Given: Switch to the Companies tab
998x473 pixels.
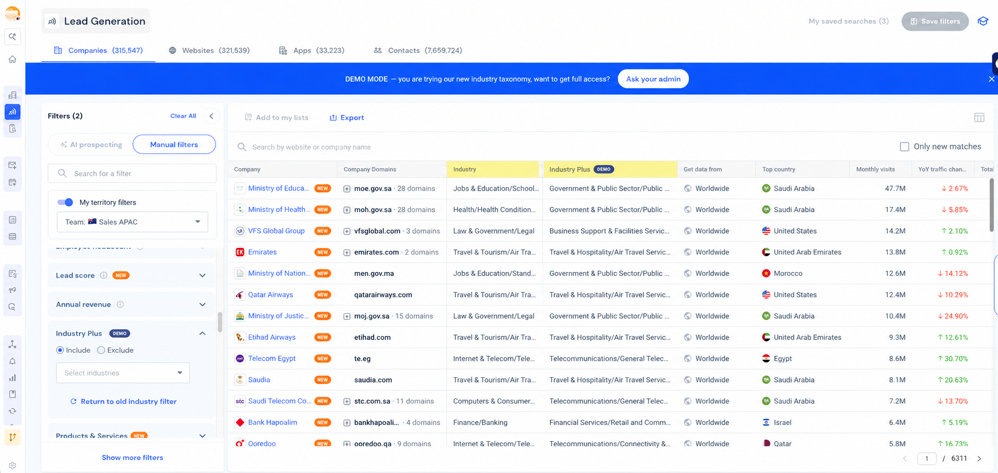Looking at the screenshot, I should pyautogui.click(x=99, y=50).
